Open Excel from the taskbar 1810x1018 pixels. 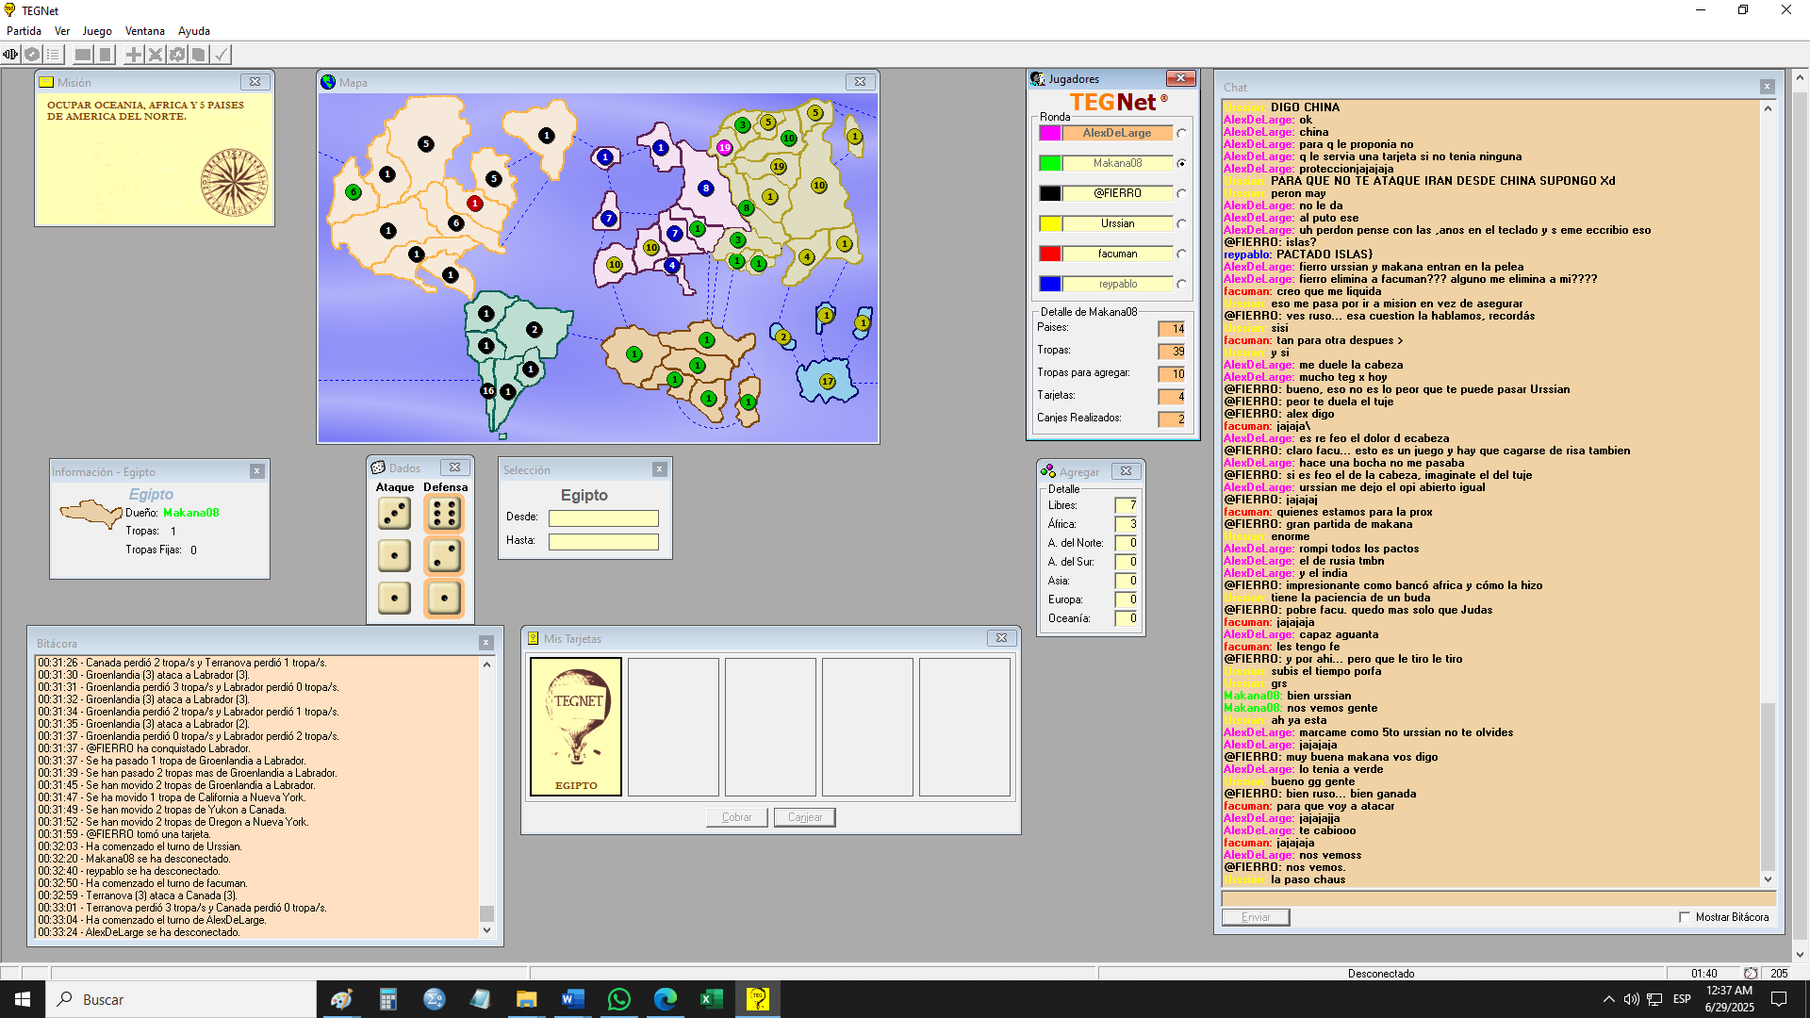tap(712, 999)
